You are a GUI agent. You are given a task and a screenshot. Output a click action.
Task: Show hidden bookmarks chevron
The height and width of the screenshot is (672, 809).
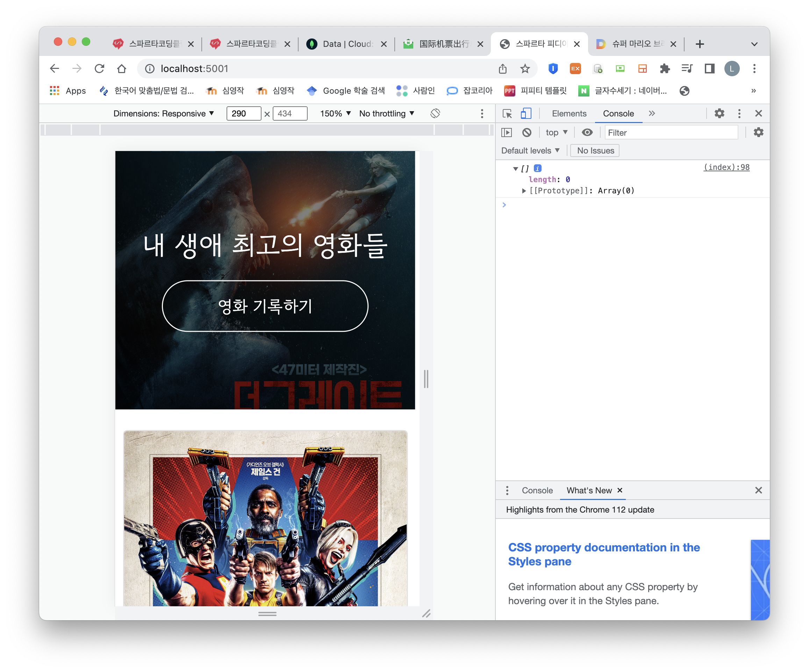pos(753,91)
